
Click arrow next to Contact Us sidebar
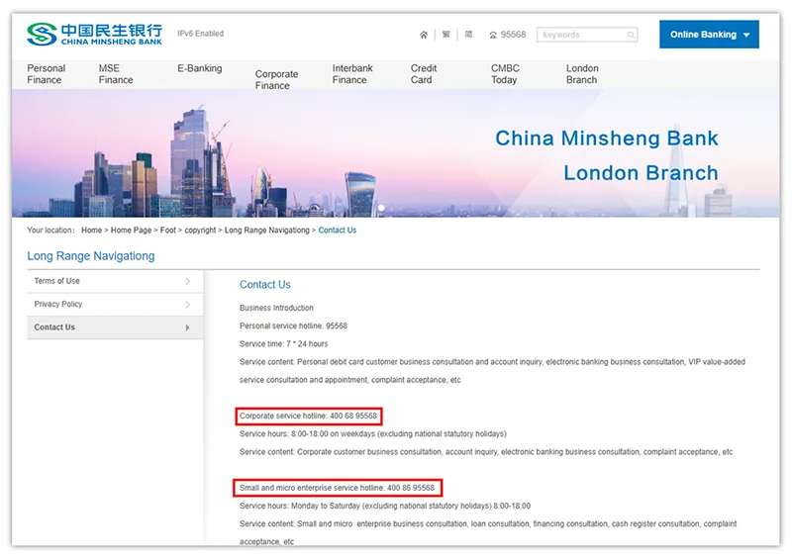click(187, 327)
